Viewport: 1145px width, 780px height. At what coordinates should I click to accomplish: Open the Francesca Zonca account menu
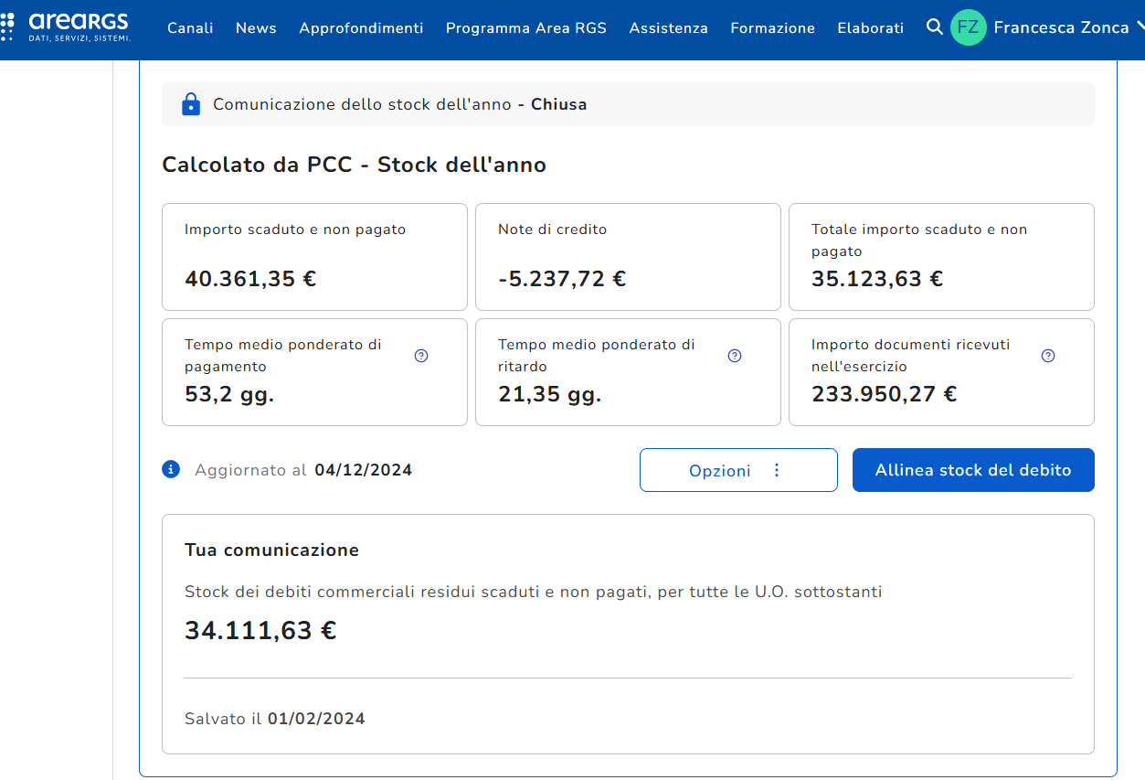pos(1062,27)
